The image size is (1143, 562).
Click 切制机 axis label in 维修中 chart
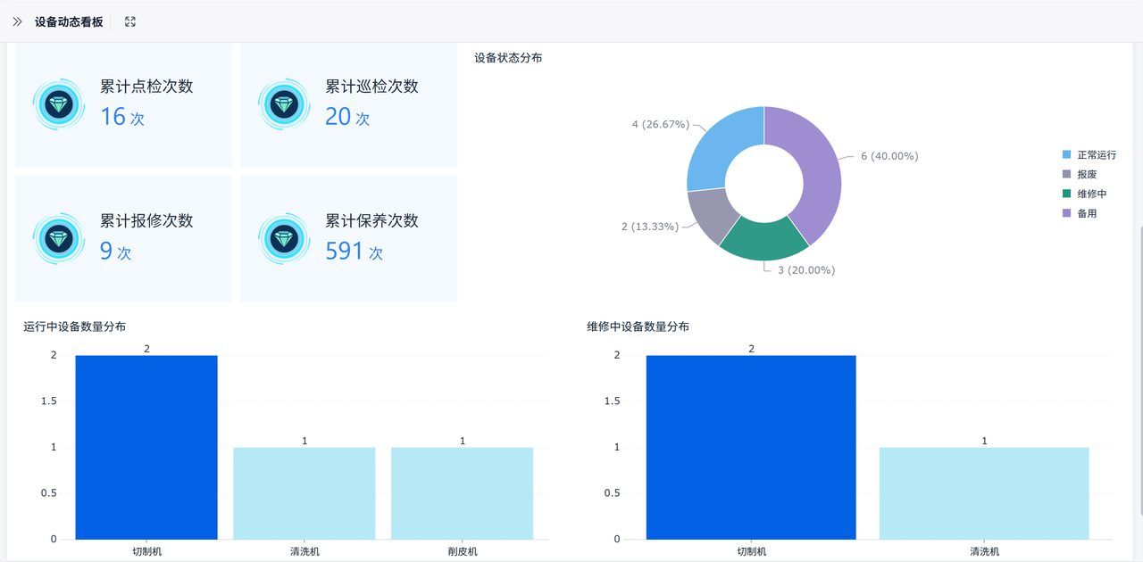click(x=751, y=551)
